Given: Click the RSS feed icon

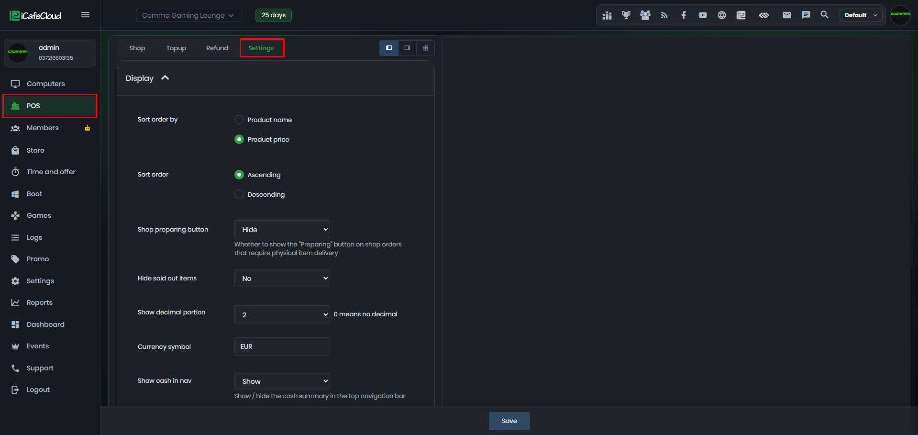Looking at the screenshot, I should point(664,15).
